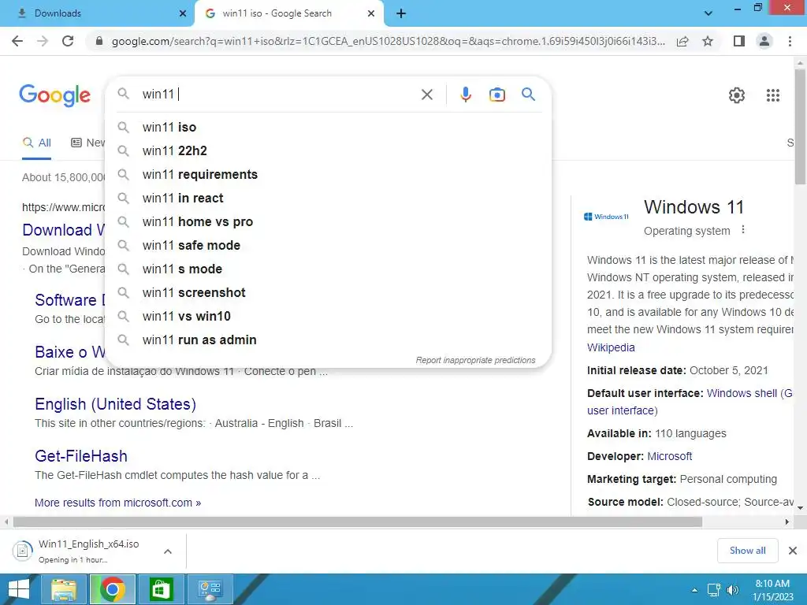Switch to the Downloads tab

[98, 13]
